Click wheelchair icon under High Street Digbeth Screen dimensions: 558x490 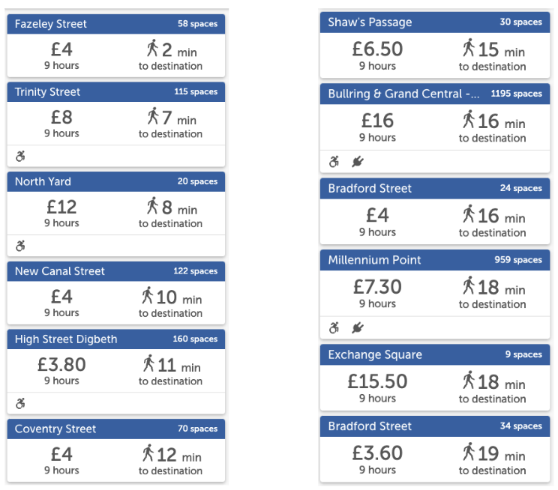[20, 404]
